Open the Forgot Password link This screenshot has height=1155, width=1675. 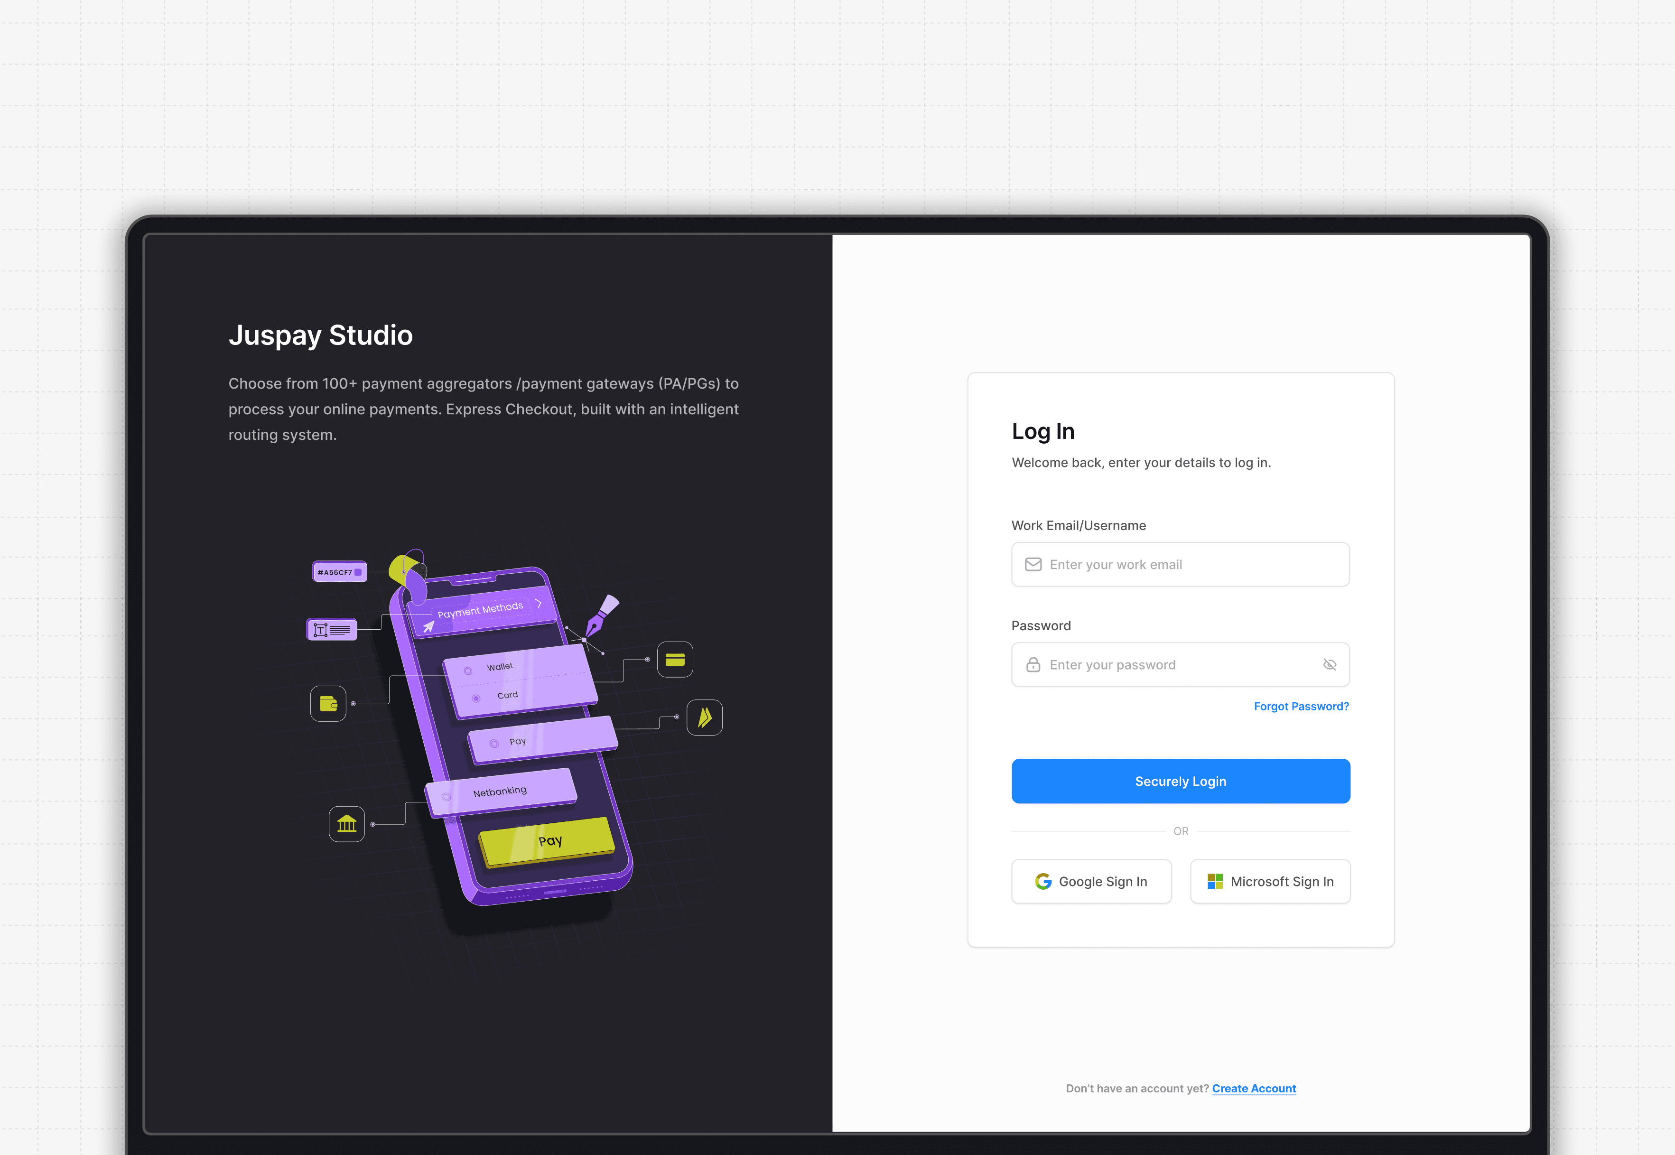pyautogui.click(x=1301, y=706)
